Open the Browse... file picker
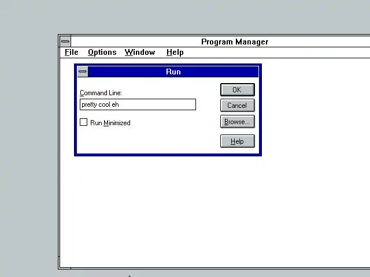The width and height of the screenshot is (370, 277). pos(238,122)
